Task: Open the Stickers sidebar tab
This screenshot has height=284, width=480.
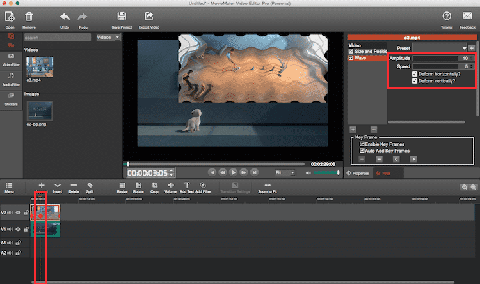Action: 11,100
